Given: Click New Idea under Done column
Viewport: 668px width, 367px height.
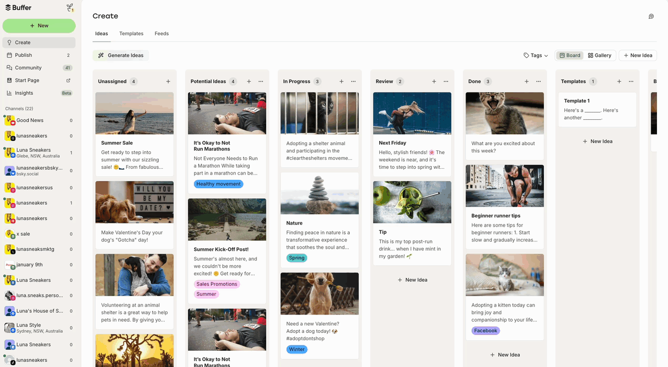Looking at the screenshot, I should pyautogui.click(x=505, y=355).
